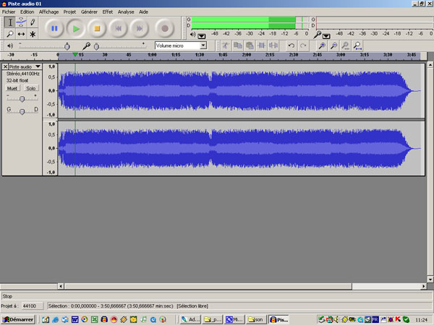Select the Selection (I-beam) tool
Screen dimensions: 434x325
[x=9, y=22]
